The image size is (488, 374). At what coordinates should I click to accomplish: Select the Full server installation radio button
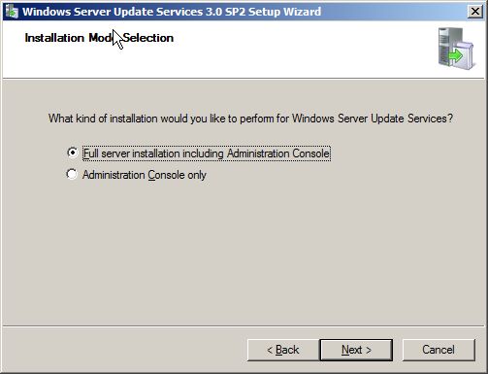[72, 153]
